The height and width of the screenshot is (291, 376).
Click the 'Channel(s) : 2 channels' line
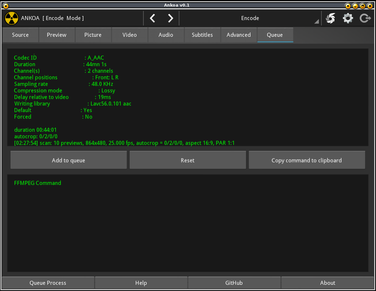pos(64,71)
